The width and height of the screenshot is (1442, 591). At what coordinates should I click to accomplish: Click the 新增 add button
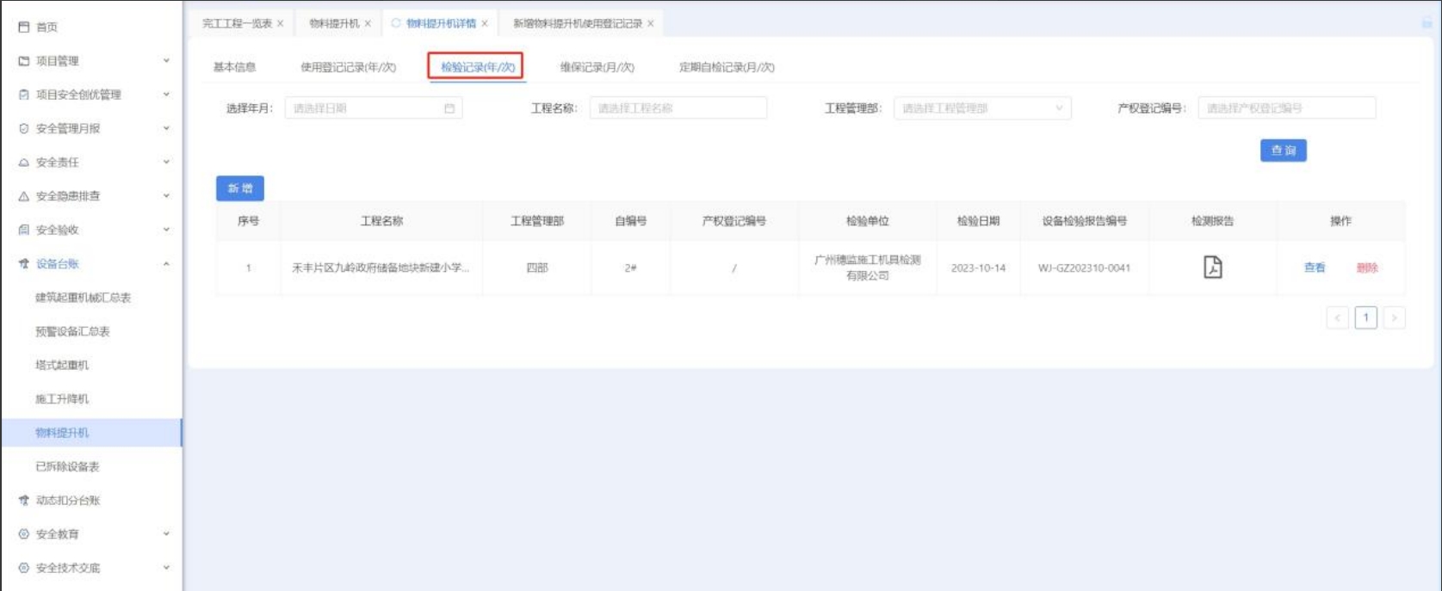(239, 188)
